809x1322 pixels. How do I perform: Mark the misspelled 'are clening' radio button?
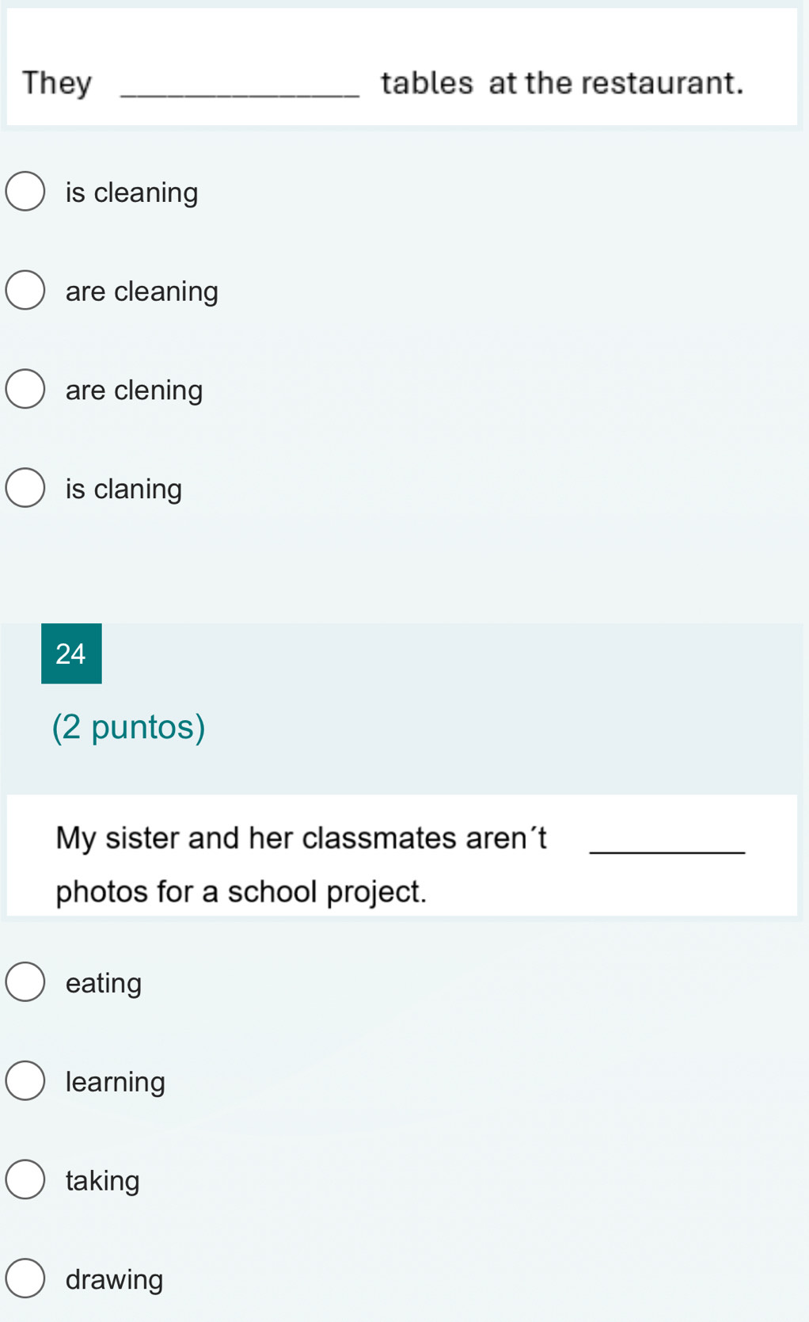[25, 389]
